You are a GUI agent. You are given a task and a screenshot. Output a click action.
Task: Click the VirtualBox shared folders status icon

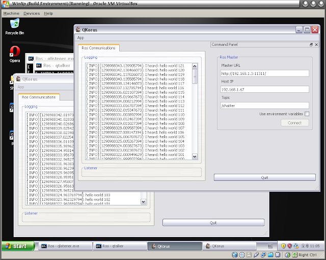click(270, 255)
